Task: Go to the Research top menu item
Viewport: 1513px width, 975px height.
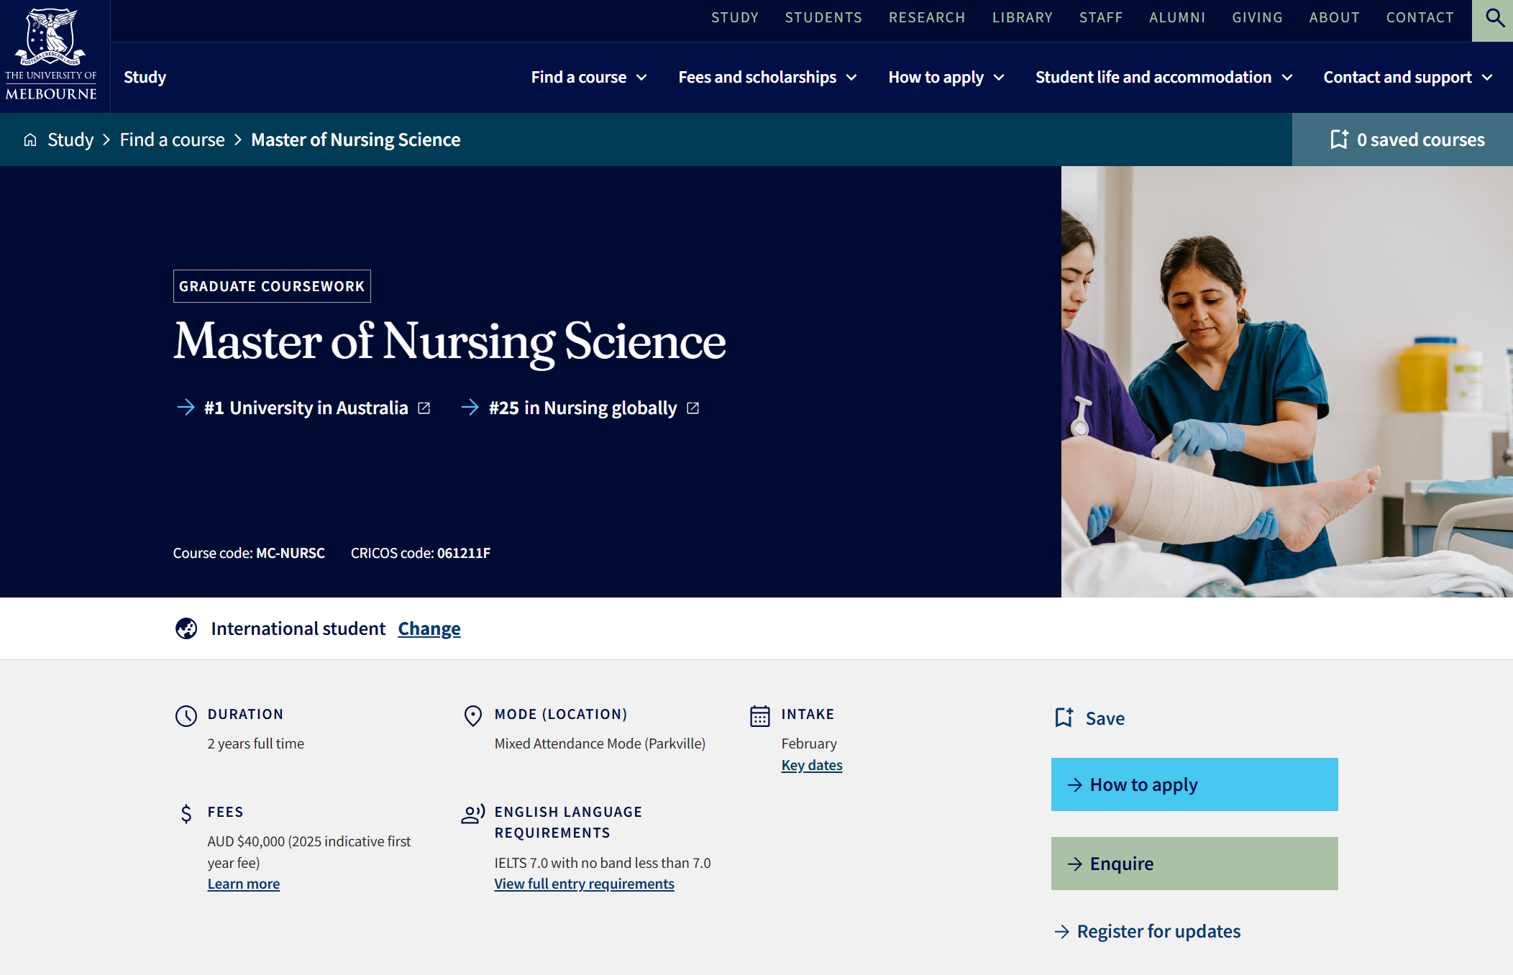Action: coord(926,17)
